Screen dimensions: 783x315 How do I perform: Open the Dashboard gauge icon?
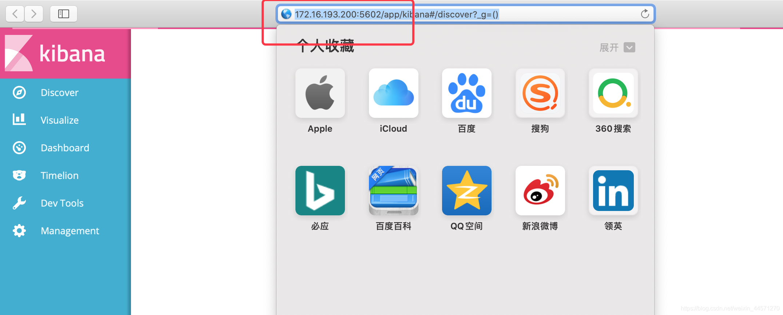pos(19,148)
